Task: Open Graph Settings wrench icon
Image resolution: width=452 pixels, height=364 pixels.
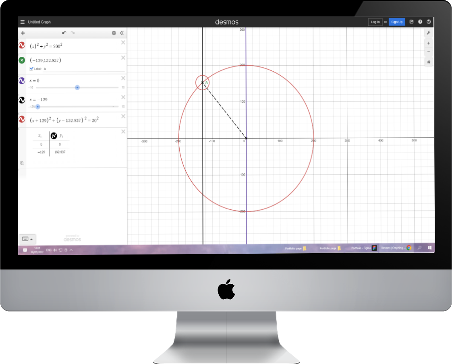Action: 428,33
